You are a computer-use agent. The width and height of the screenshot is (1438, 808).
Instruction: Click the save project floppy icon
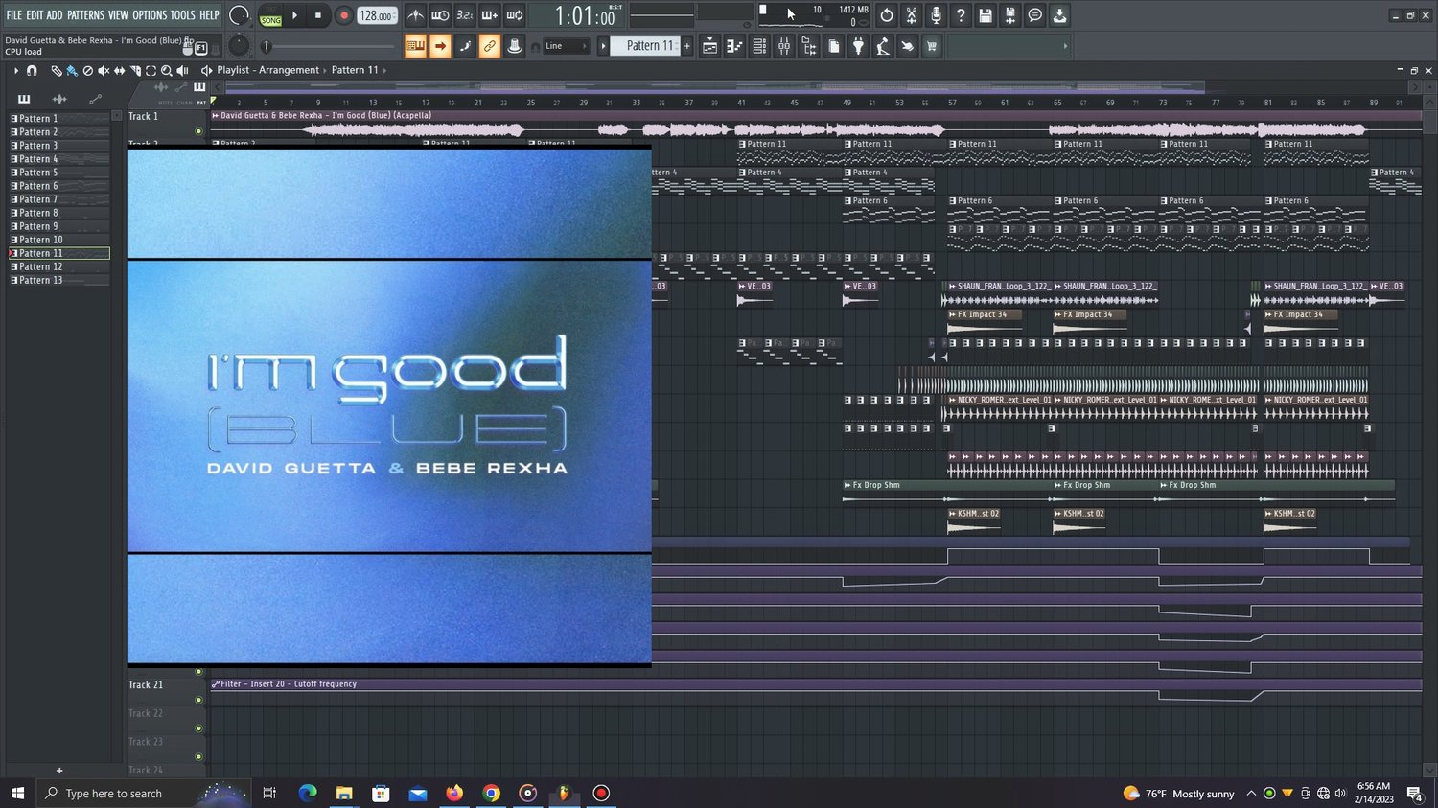click(986, 15)
